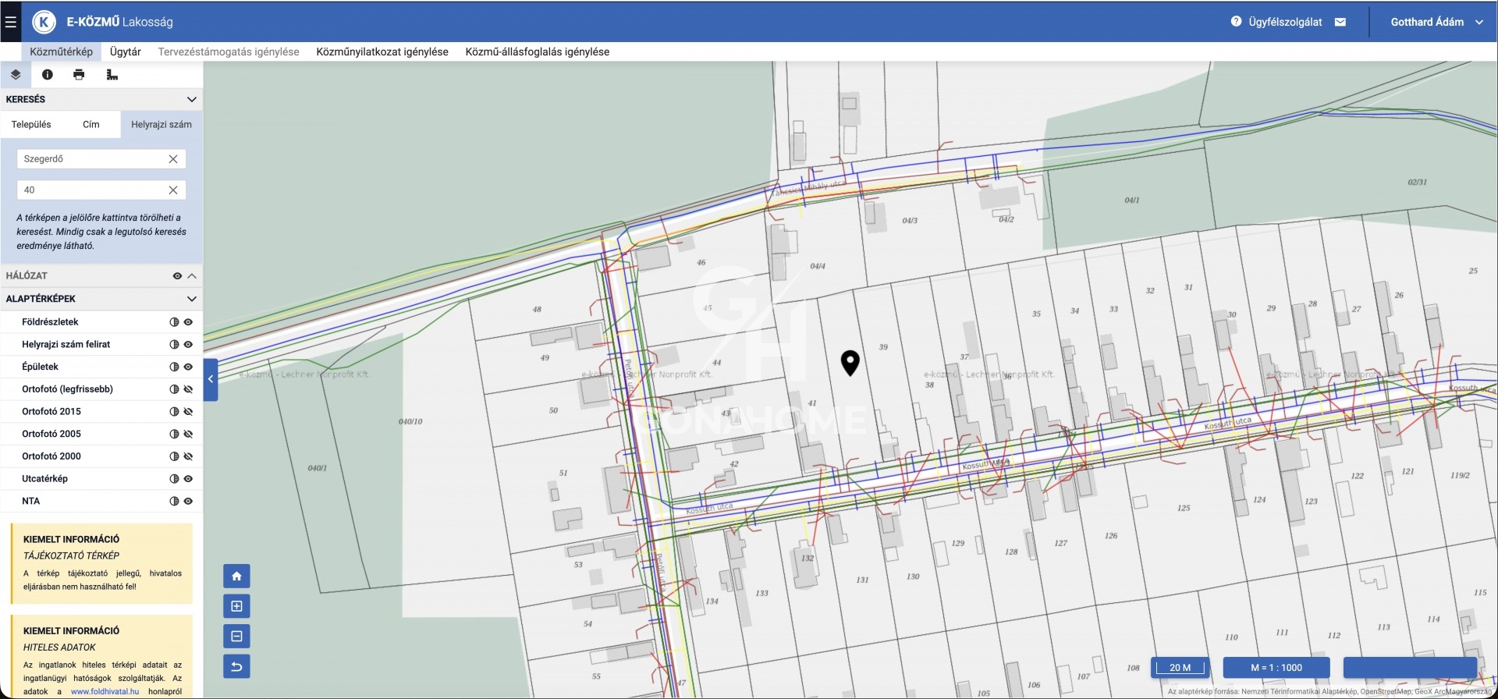Screen dimensions: 1498x699
Task: Zoom out the map with minus icon
Action: 236,637
